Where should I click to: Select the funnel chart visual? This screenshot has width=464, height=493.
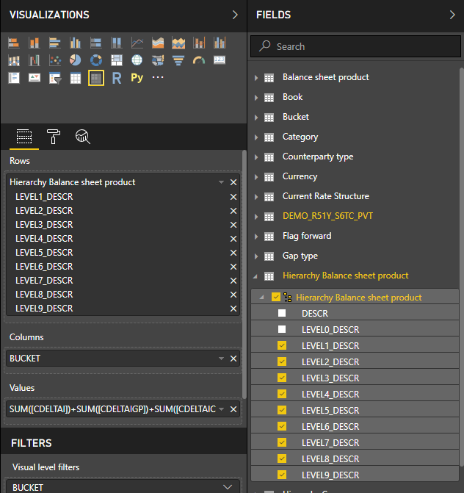pyautogui.click(x=178, y=60)
